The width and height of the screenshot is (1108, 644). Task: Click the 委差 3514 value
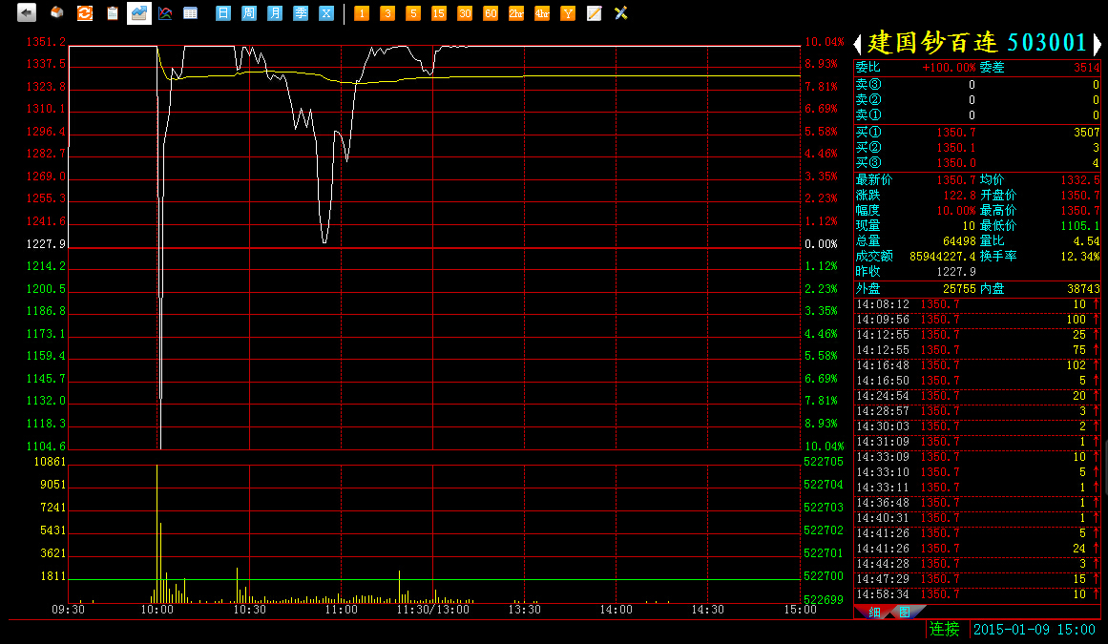tap(1087, 67)
